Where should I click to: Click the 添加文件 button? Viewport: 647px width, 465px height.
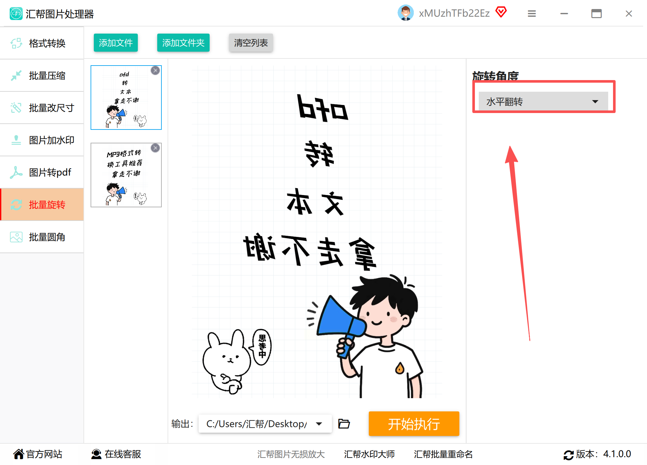pos(116,43)
